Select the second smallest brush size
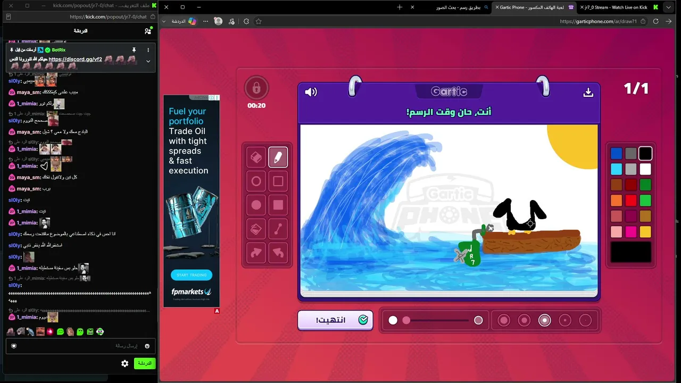Screen dimensions: 681x383 (565, 320)
